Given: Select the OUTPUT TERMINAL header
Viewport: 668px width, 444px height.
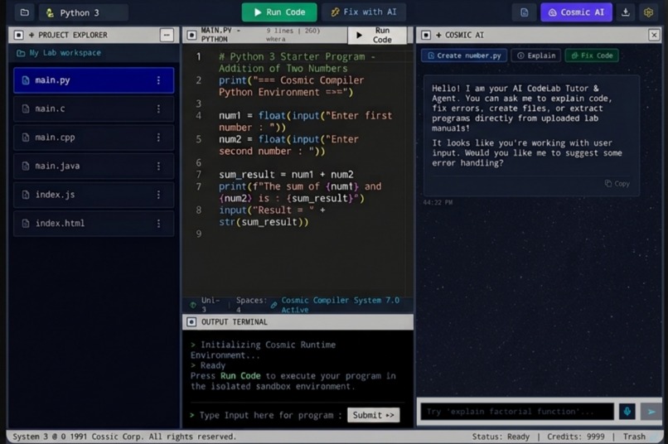Looking at the screenshot, I should [235, 322].
